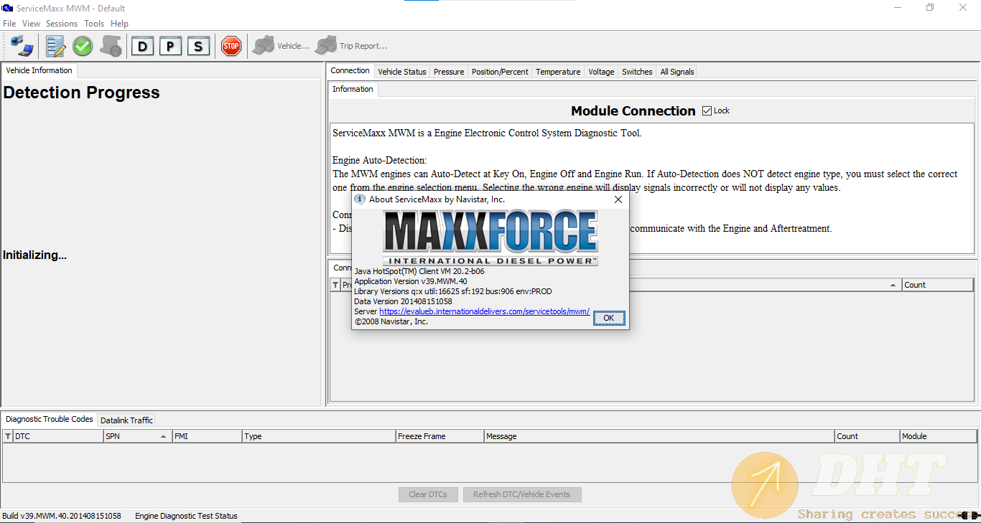Screen dimensions: 981x523
Task: Click the Initializing... status text
Action: (34, 255)
